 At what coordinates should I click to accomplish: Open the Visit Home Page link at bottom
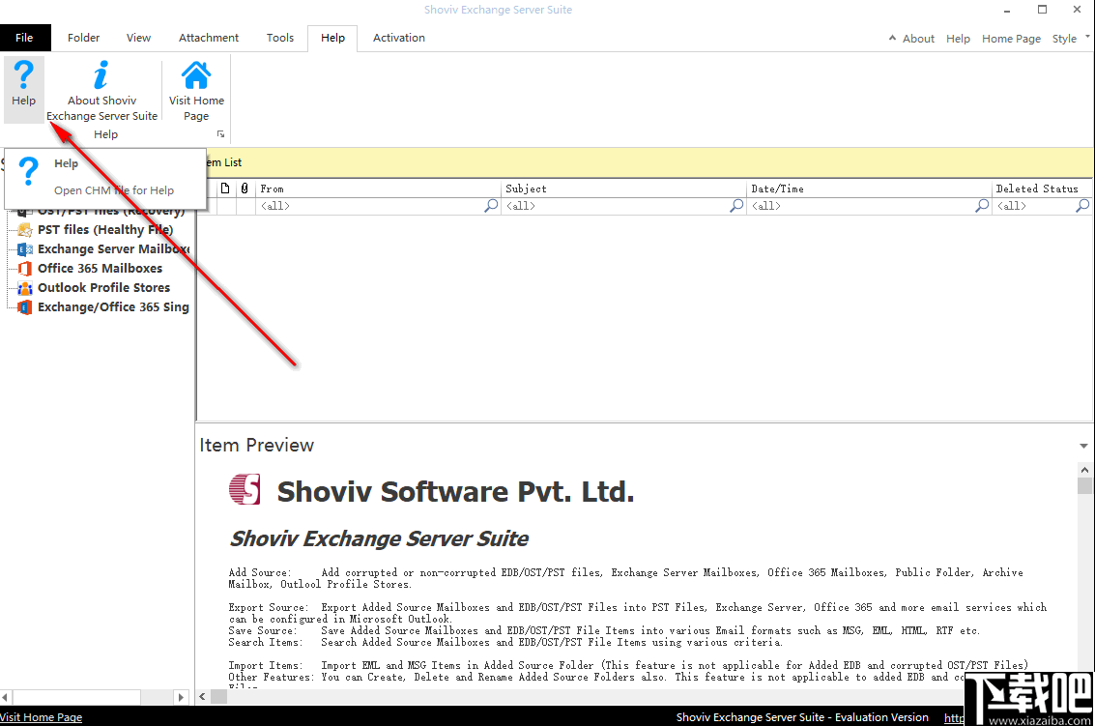click(42, 716)
